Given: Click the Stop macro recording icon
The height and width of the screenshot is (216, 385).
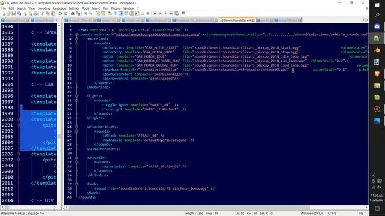Looking at the screenshot, I should 160,13.
